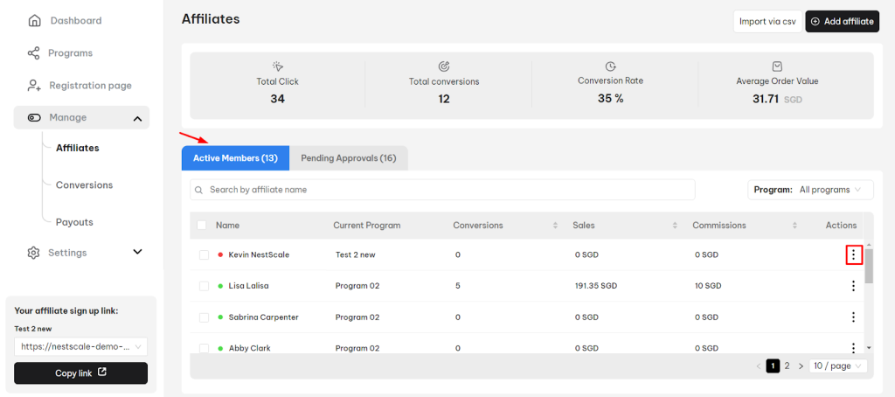Click Abby Clark's name

click(249, 348)
